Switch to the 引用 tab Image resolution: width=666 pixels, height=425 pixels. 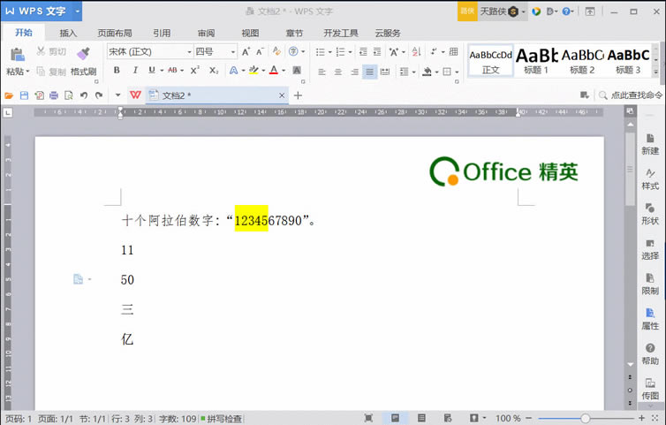click(162, 34)
